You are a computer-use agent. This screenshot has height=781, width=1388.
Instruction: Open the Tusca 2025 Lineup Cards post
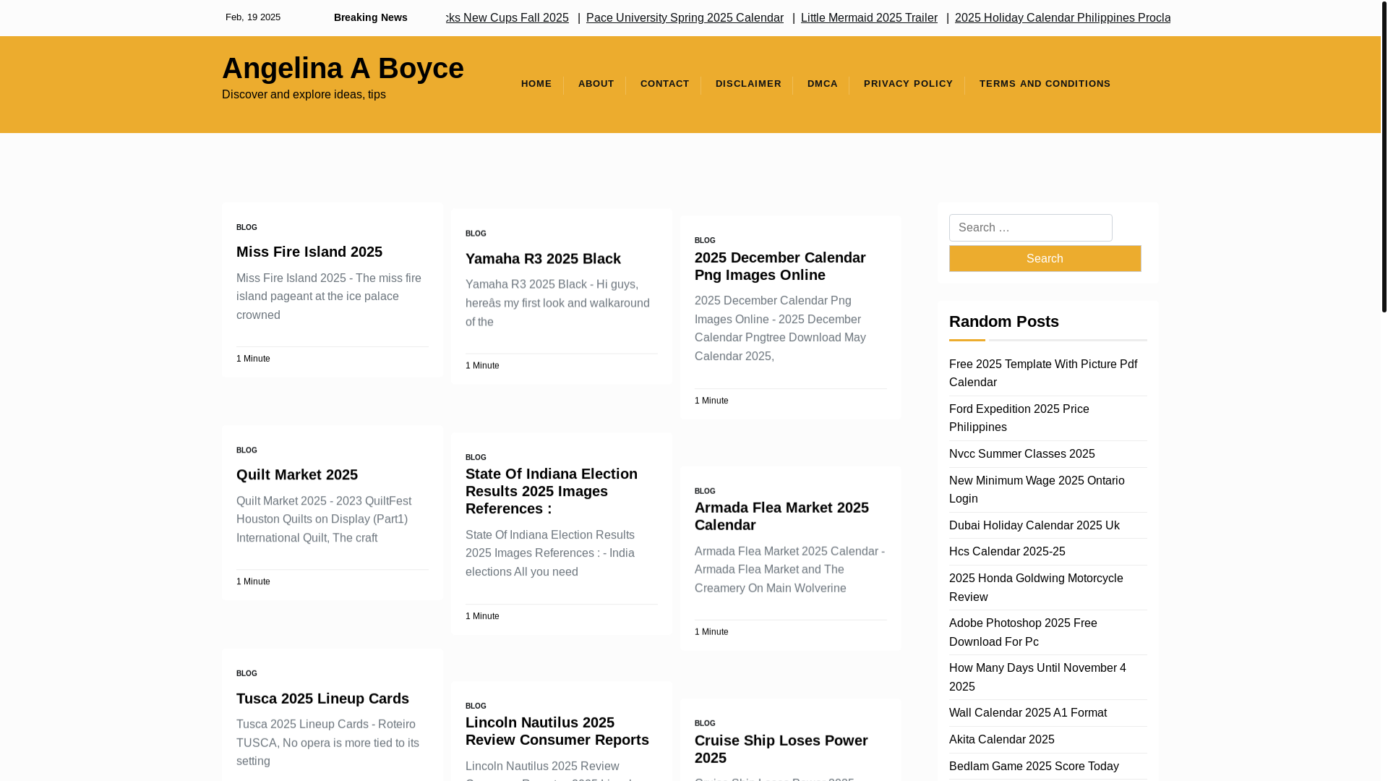tap(322, 699)
